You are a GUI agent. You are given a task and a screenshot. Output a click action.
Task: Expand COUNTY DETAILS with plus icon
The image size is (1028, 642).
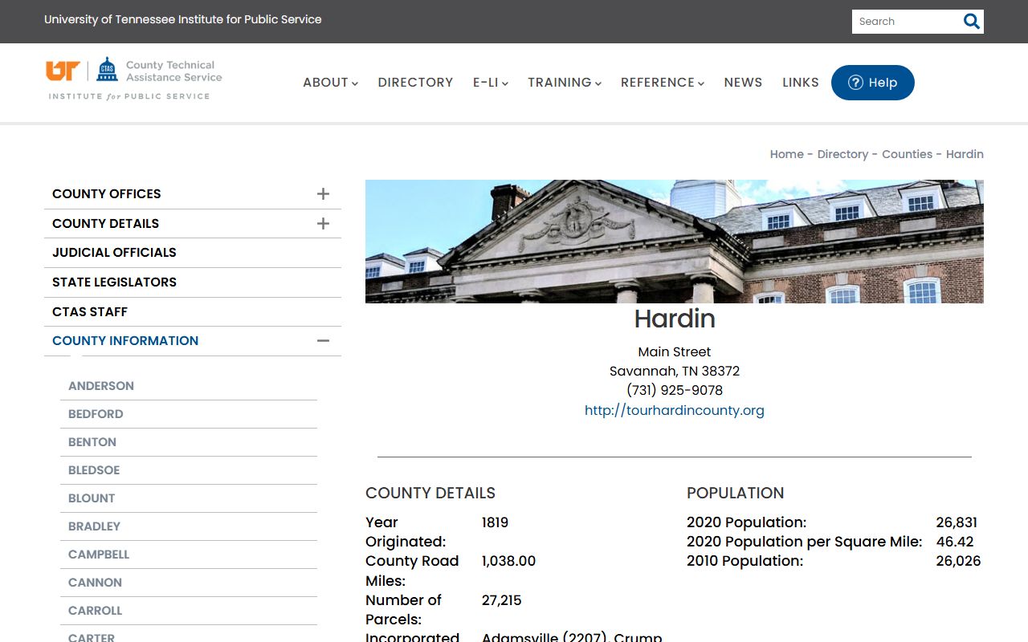[x=323, y=223]
